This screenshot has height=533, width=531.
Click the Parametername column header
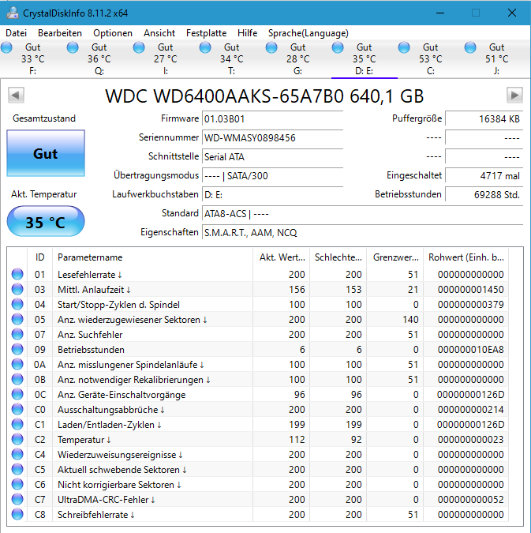click(152, 257)
